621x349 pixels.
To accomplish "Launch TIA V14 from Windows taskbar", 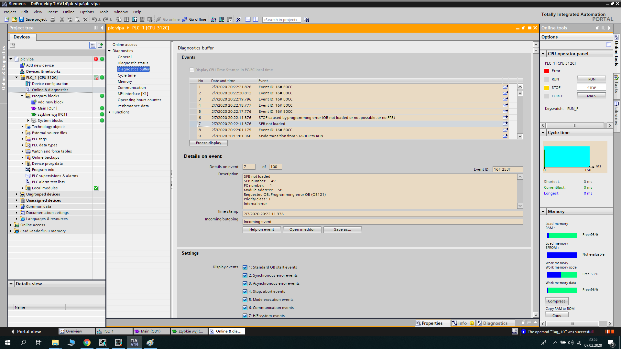I will [x=134, y=343].
